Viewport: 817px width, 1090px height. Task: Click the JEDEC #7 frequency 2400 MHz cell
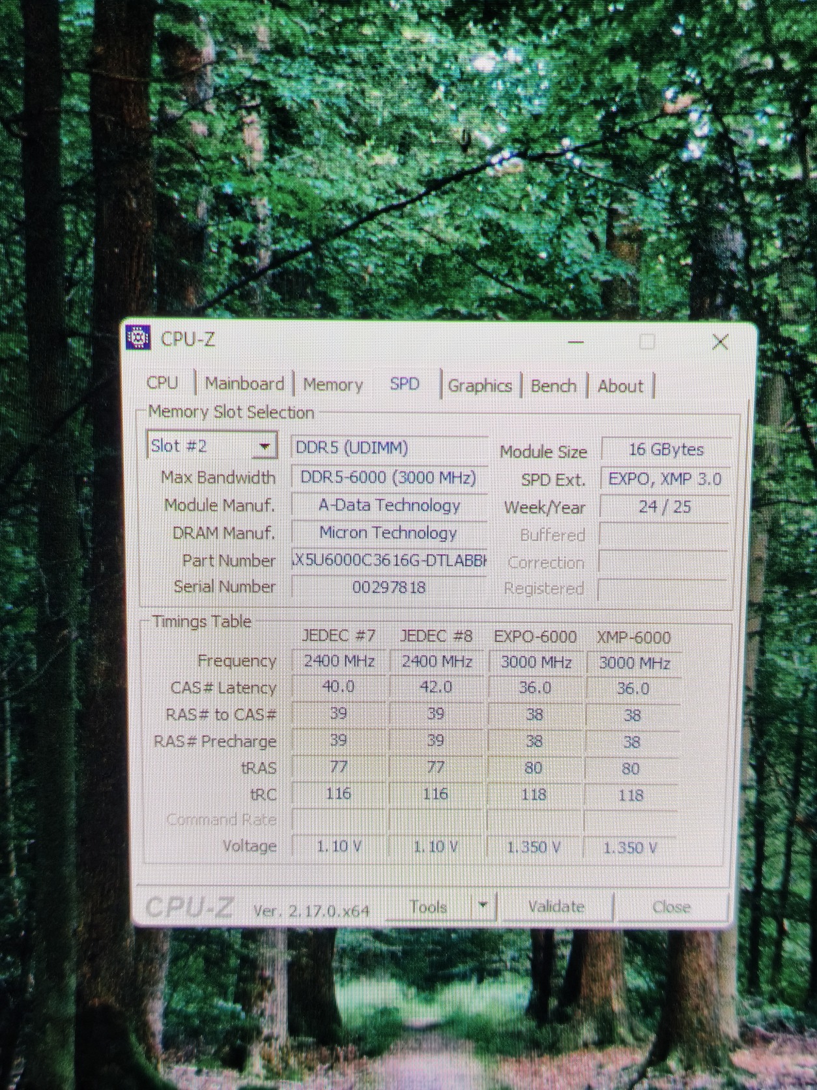click(339, 661)
